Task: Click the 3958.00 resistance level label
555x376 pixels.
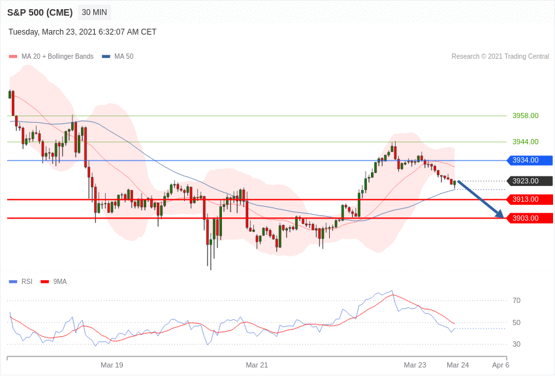Action: click(525, 116)
